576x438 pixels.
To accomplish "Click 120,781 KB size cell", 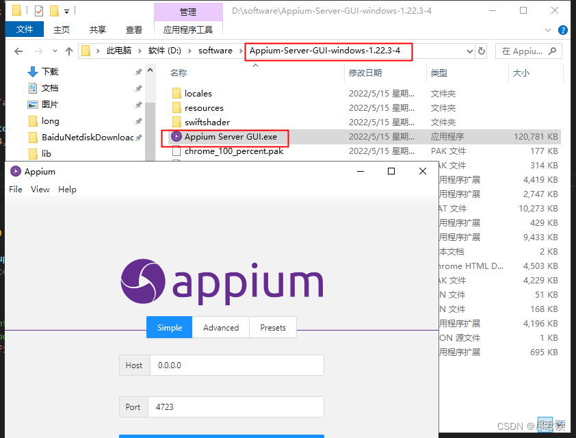I will pyautogui.click(x=536, y=137).
